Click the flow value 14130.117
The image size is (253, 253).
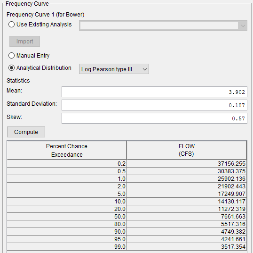[187, 202]
